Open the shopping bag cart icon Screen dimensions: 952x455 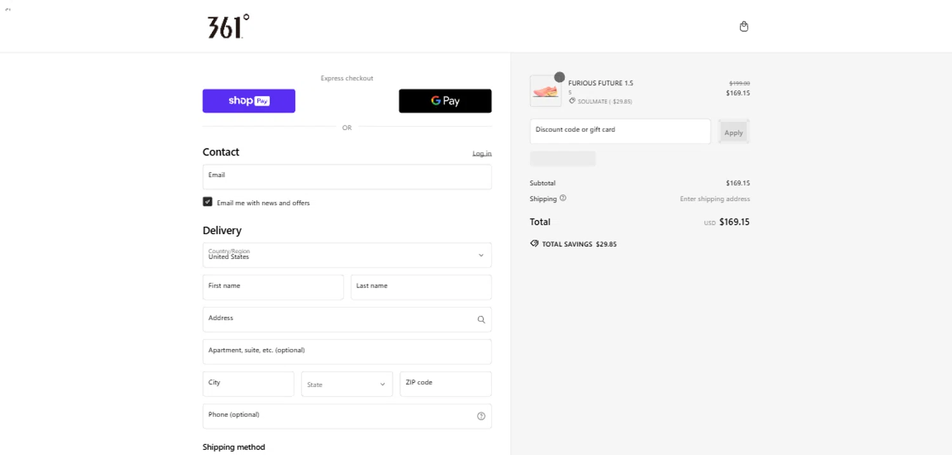[x=744, y=27]
